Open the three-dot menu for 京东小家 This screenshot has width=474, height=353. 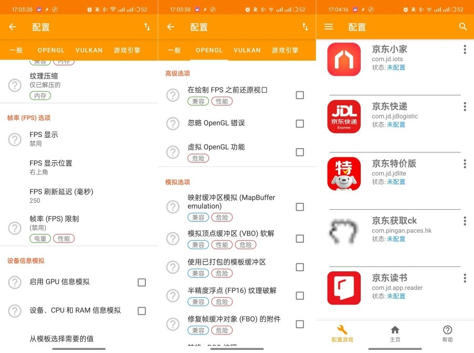click(465, 49)
